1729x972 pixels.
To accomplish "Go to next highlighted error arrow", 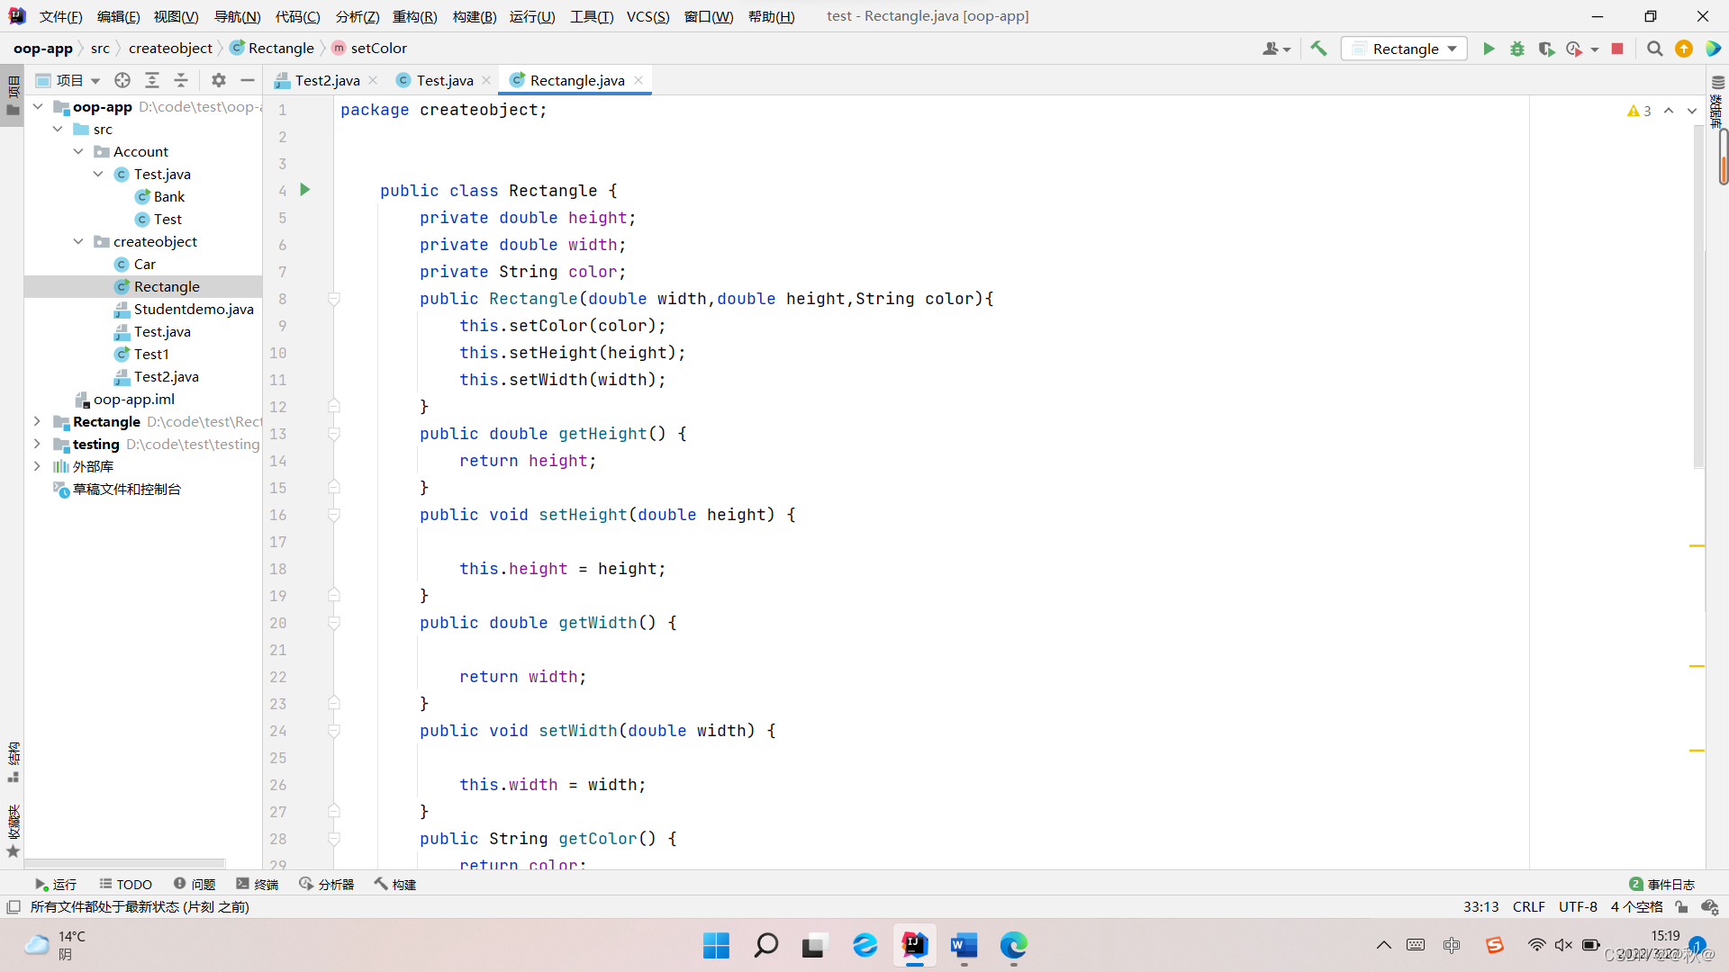I will tap(1692, 111).
